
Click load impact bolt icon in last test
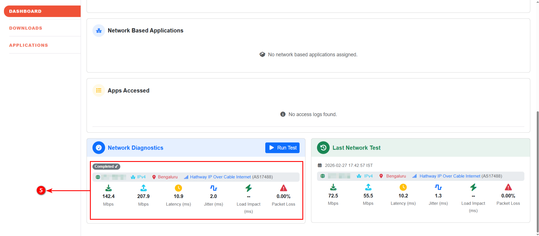tap(473, 187)
